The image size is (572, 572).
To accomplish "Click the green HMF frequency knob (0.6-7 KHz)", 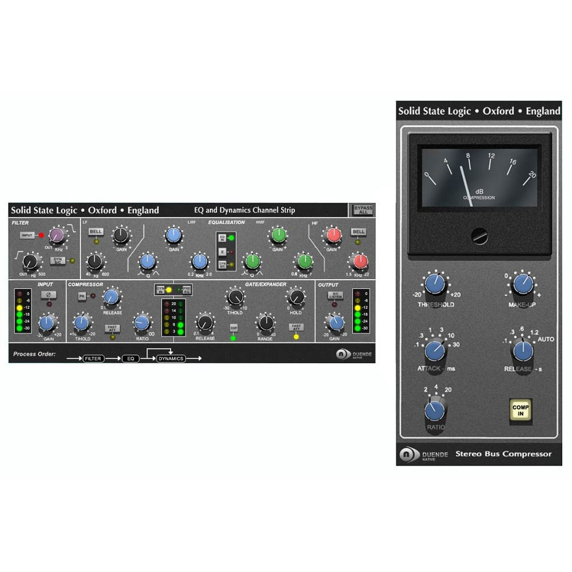I will point(305,261).
